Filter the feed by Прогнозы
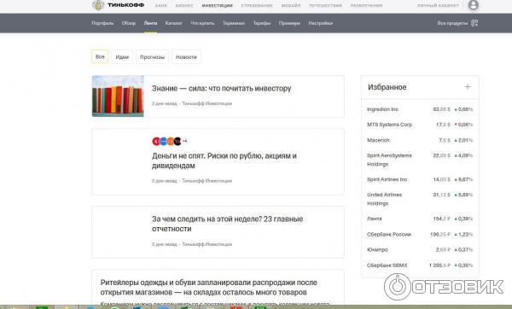Screen dimensions: 512x309 pyautogui.click(x=152, y=57)
